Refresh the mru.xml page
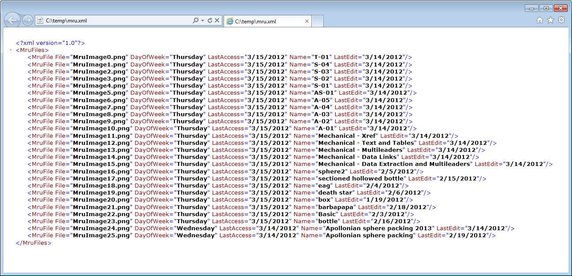The image size is (572, 276). (209, 21)
